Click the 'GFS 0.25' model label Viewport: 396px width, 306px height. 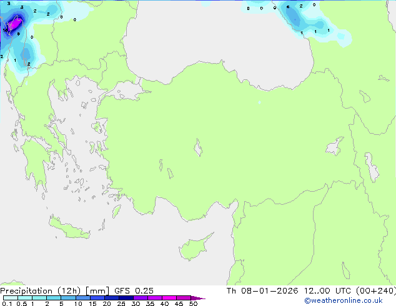click(134, 291)
